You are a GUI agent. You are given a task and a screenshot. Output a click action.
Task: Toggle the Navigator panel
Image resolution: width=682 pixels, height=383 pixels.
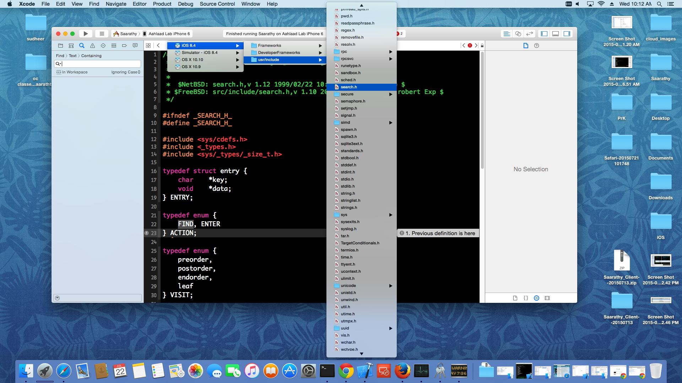point(544,34)
